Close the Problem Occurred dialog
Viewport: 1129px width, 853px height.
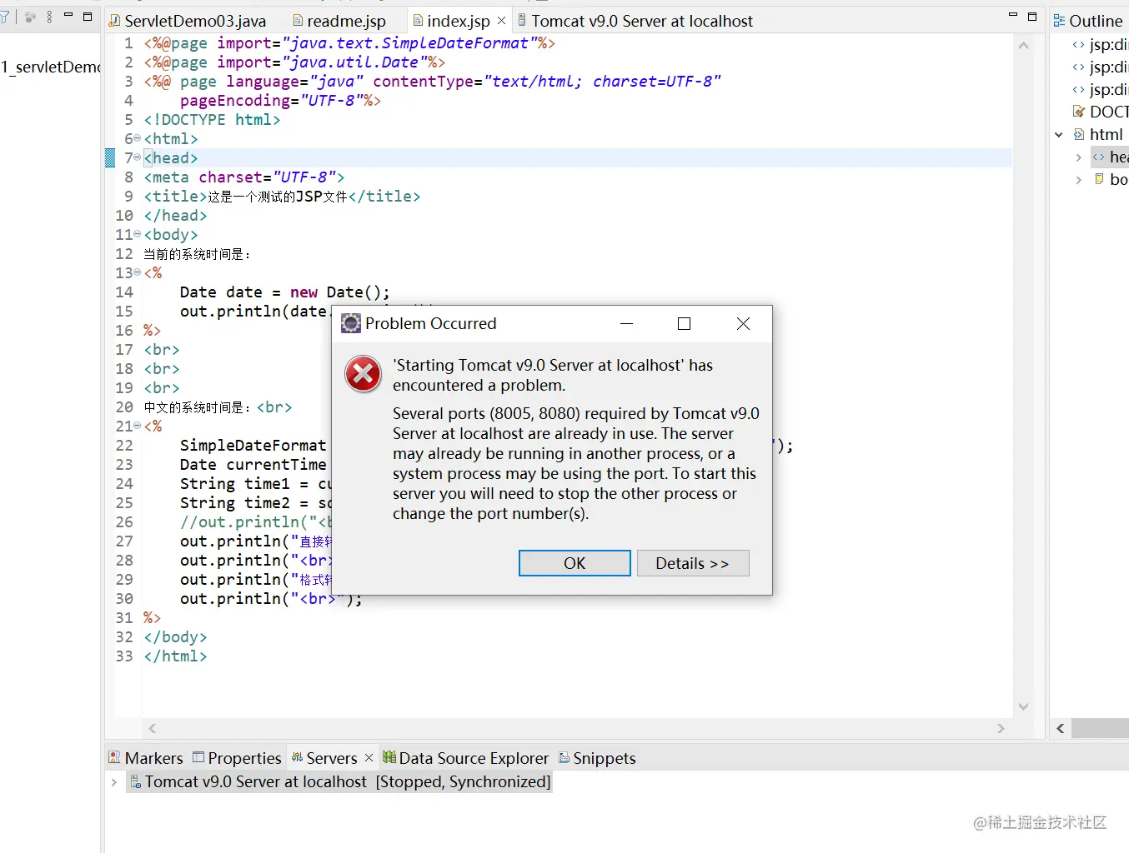pos(743,323)
